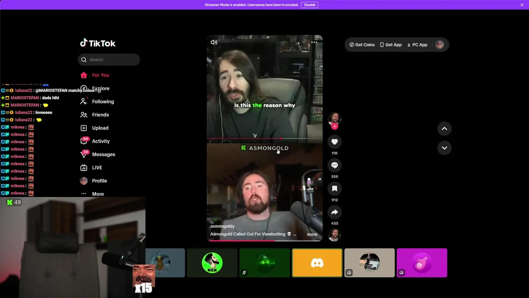Select the orange Discord logo tile

click(317, 263)
